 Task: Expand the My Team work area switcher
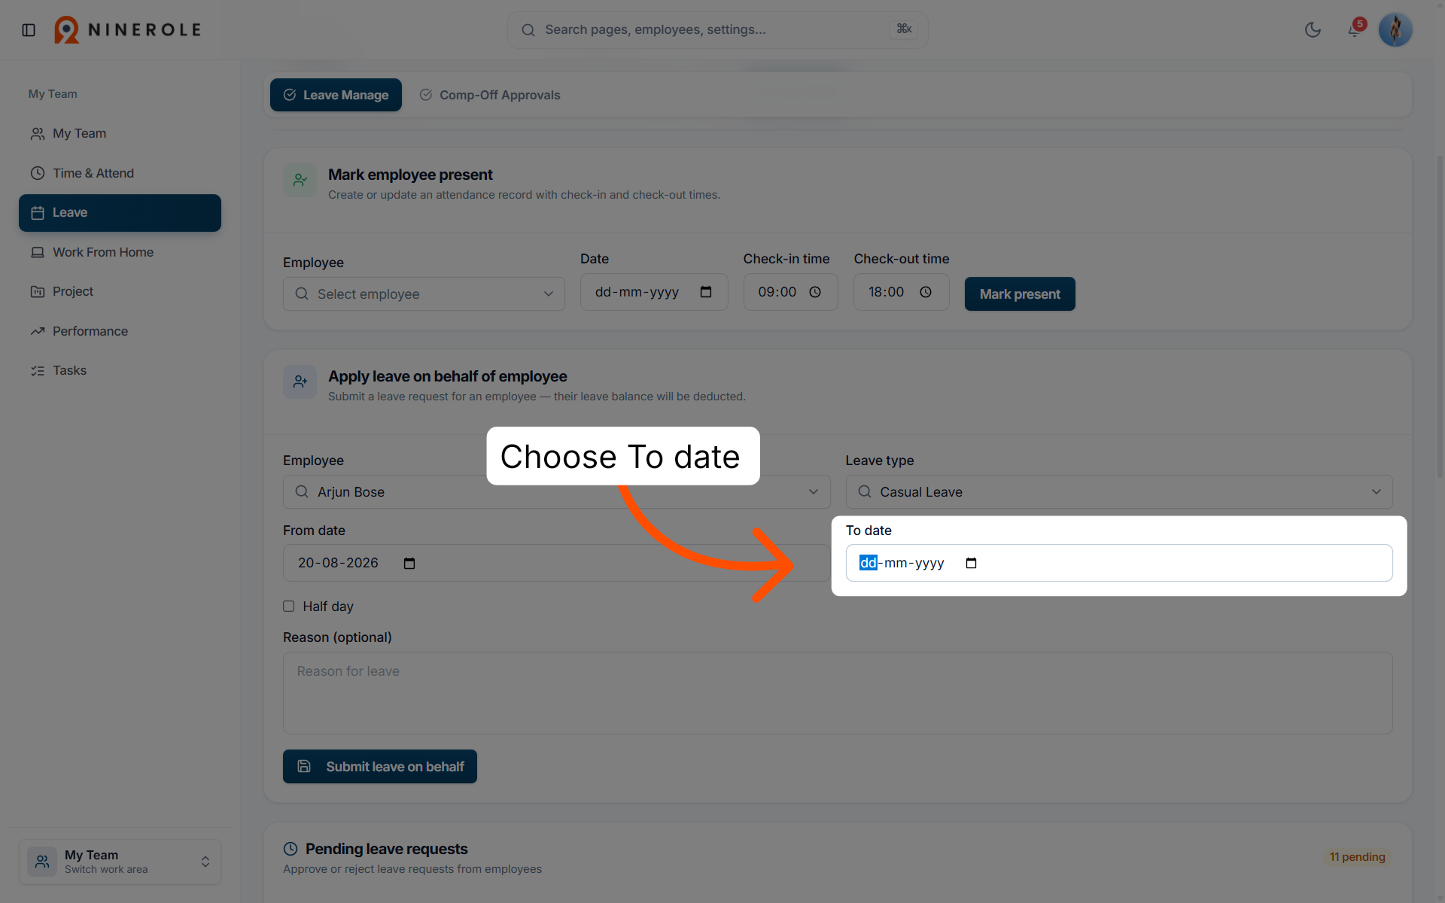coord(120,862)
